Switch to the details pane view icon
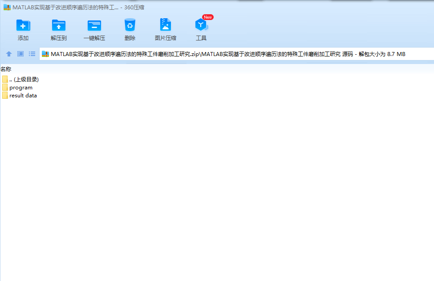Viewport: 434px width, 281px height. click(20, 54)
